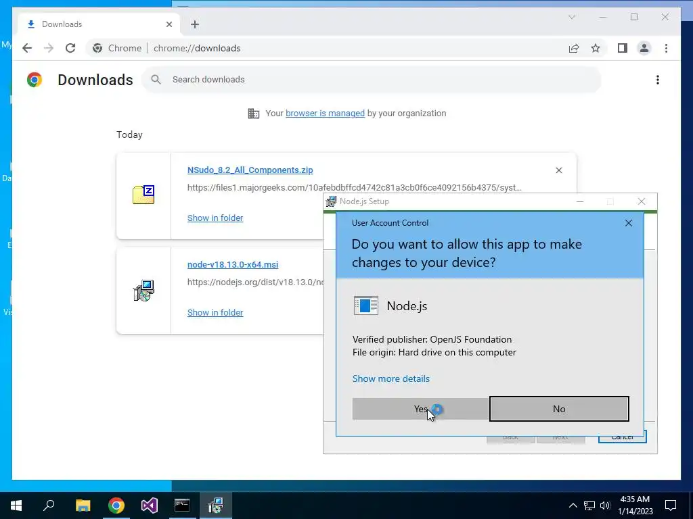Remove NSudo download from the list

[558, 170]
